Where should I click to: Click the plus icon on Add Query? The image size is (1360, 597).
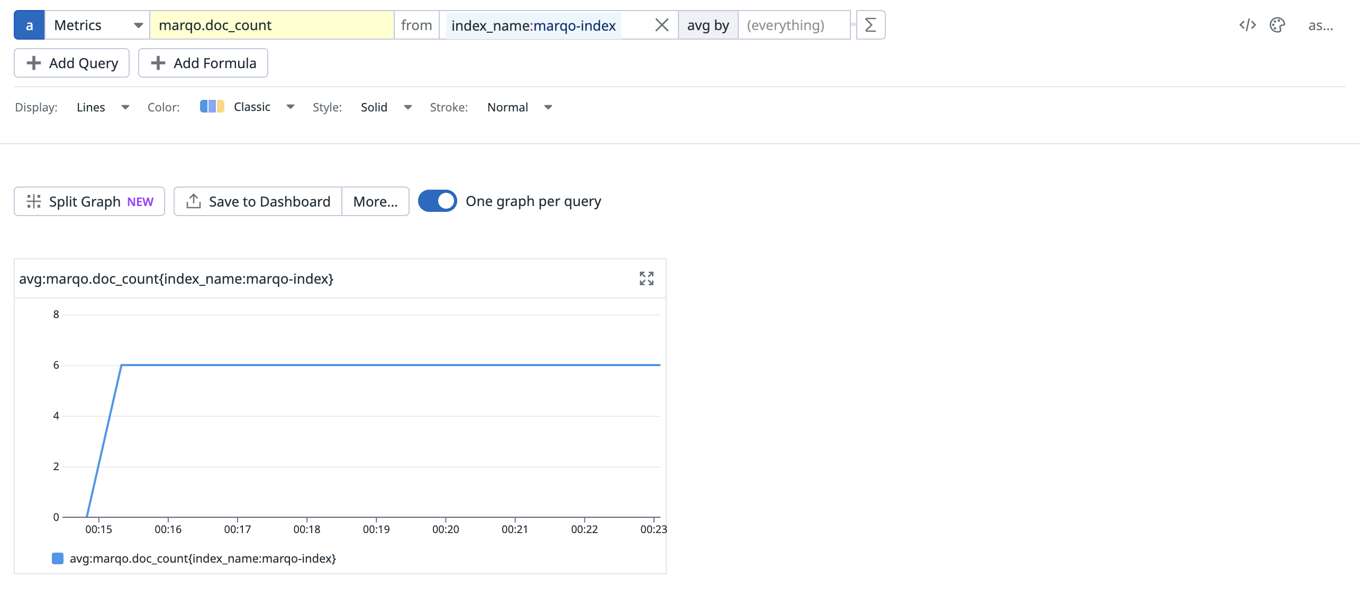tap(34, 63)
